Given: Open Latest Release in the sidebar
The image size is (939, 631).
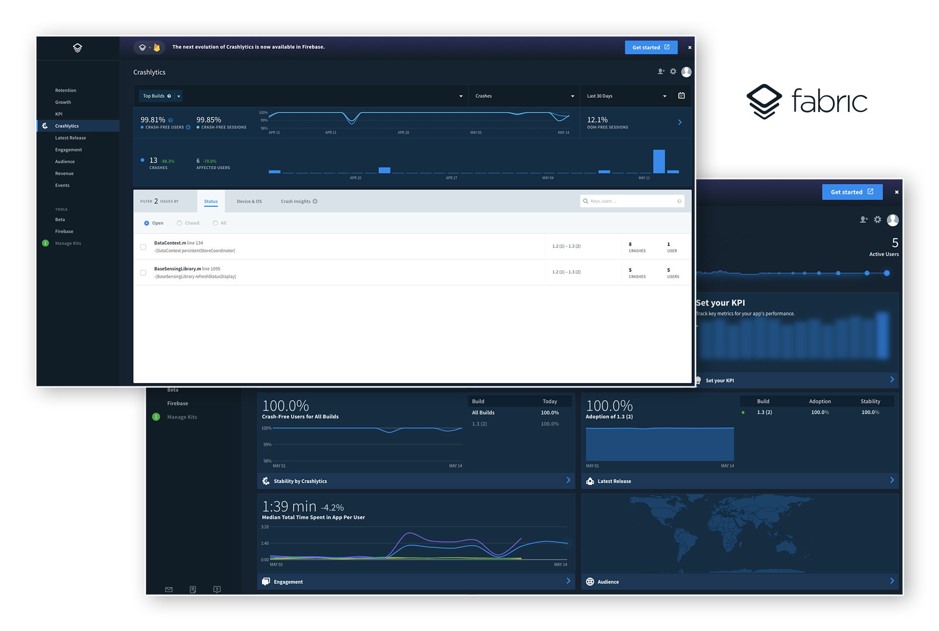Looking at the screenshot, I should pos(70,138).
